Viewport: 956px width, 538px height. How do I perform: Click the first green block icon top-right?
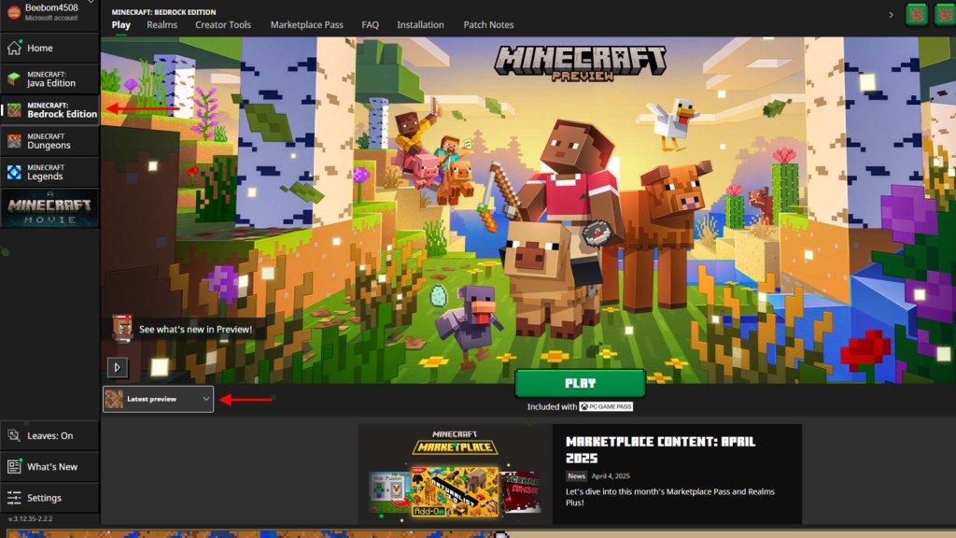[918, 14]
